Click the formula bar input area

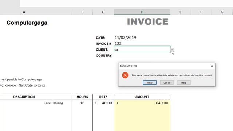(x=126, y=3)
